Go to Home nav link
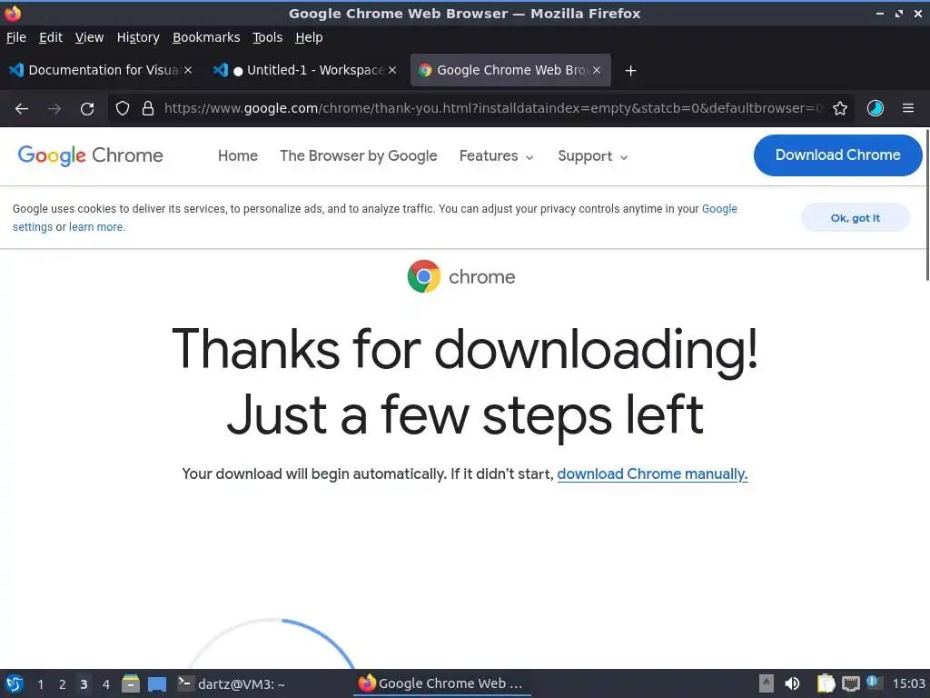Image resolution: width=930 pixels, height=698 pixels. tap(238, 156)
